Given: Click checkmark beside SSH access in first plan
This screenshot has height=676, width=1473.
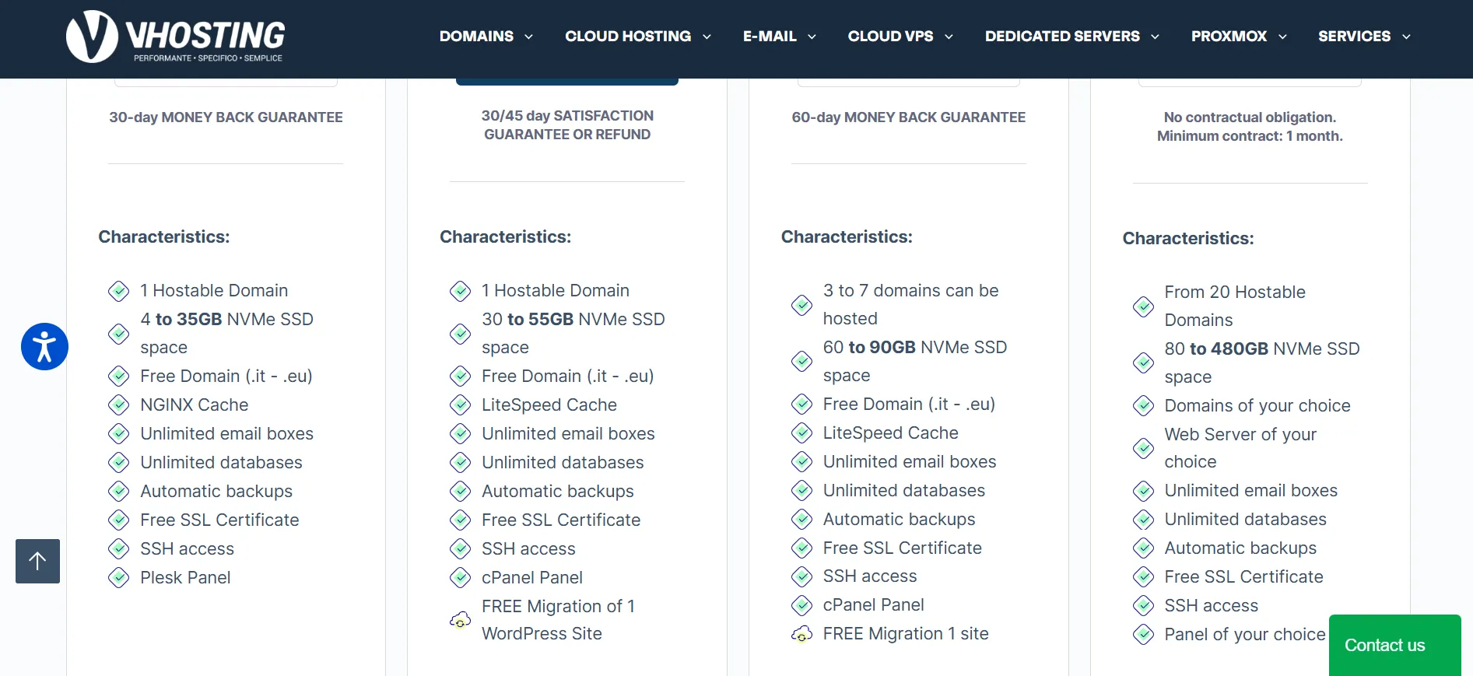Looking at the screenshot, I should click(118, 548).
